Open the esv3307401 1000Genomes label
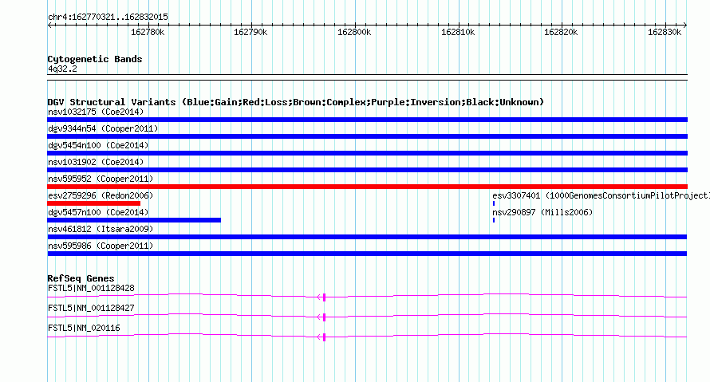The height and width of the screenshot is (382, 710). point(601,195)
